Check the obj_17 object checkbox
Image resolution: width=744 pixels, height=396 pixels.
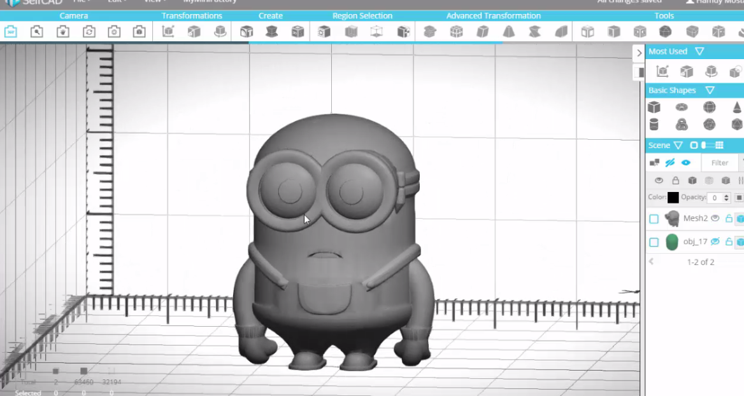click(x=654, y=242)
